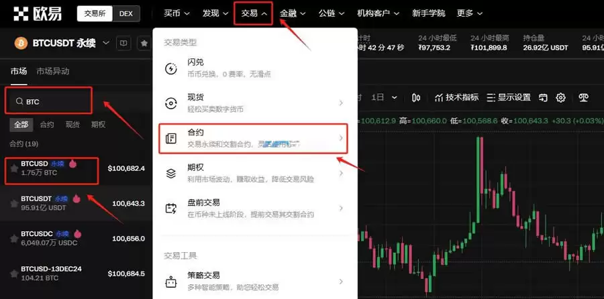
Task: Favorite BTCUSD-13DEC24 with star icon
Action: click(14, 274)
